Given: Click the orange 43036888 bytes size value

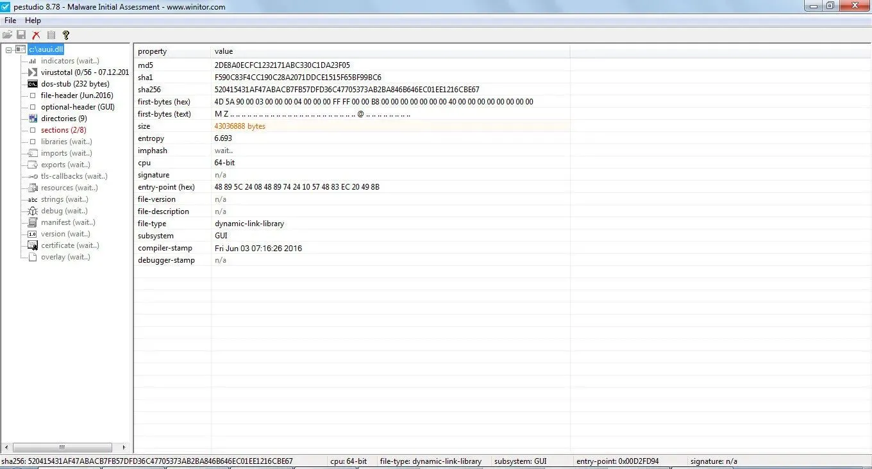Looking at the screenshot, I should [240, 126].
